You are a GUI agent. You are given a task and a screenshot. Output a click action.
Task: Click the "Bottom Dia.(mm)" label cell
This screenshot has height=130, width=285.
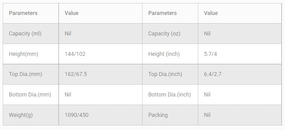[30, 95]
